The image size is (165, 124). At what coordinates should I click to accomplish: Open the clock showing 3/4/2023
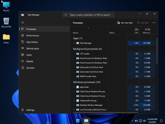[152, 121]
